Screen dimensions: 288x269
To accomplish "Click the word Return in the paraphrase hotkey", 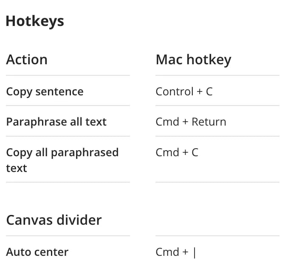I will coord(209,122).
